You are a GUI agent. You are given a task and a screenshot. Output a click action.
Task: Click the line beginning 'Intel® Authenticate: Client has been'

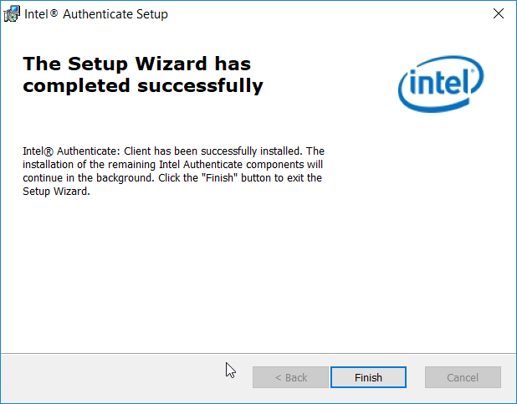173,151
